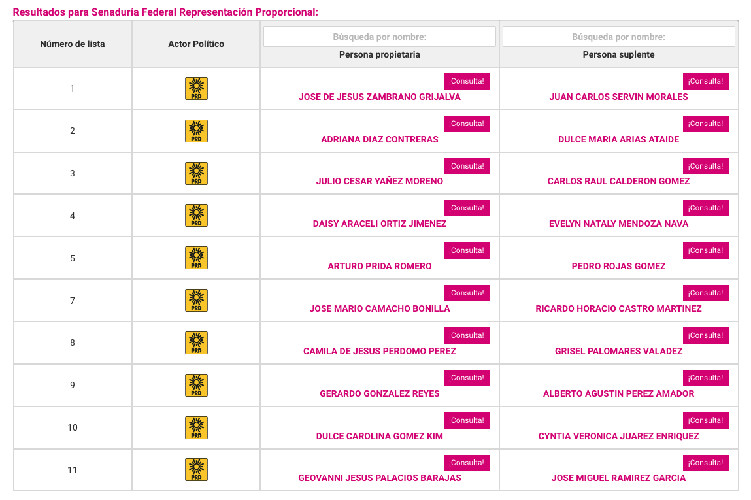Open the RICARDO HORACIO CASTRO MARTINEZ link

tap(618, 309)
